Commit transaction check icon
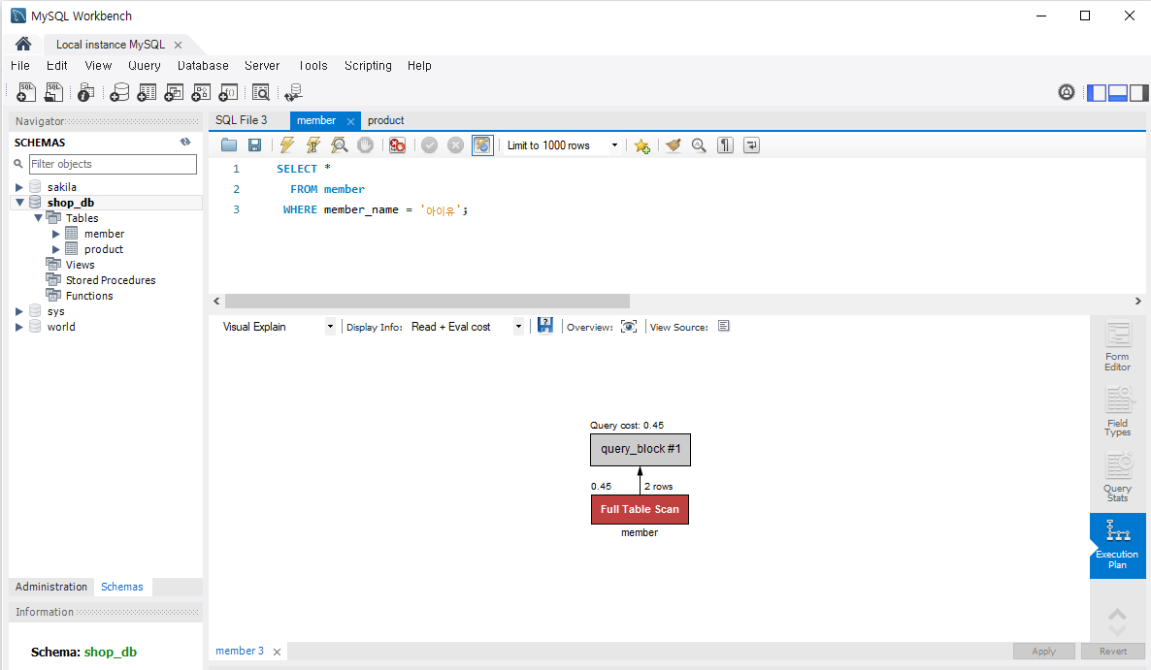 pos(429,145)
